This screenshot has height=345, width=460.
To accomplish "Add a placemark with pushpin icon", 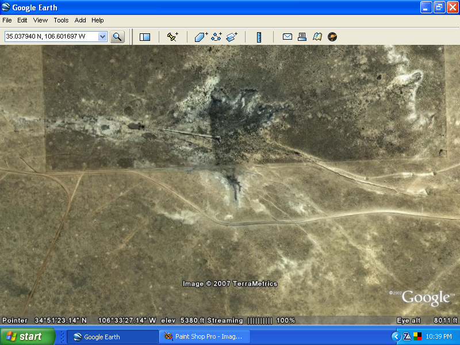I will point(172,37).
